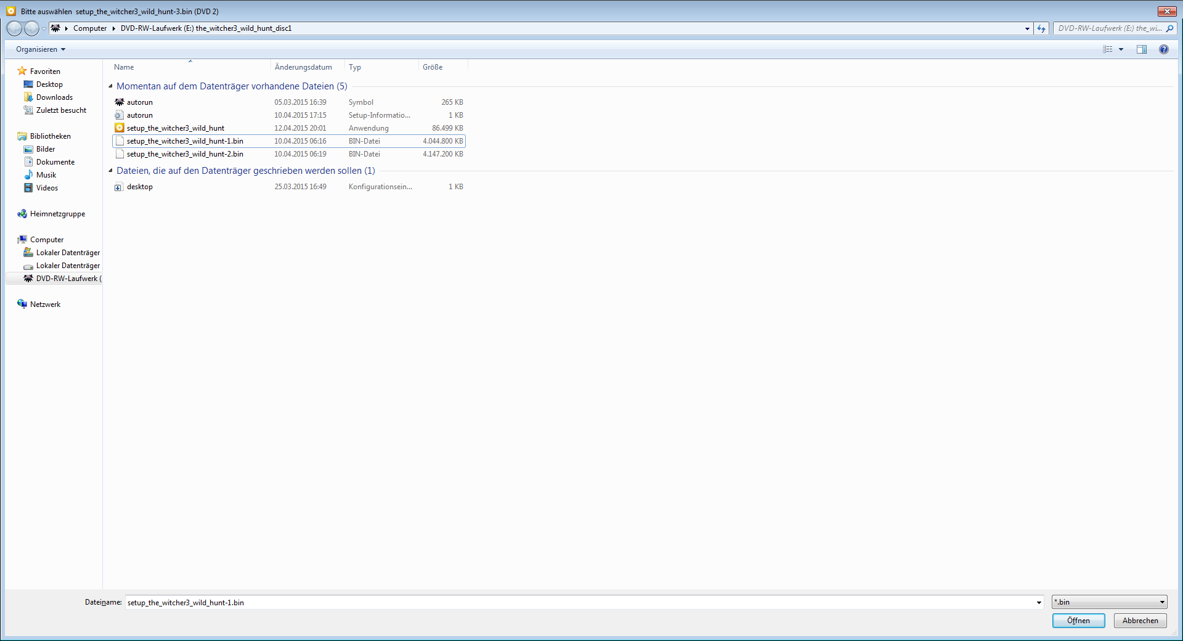Click the Favoriten star icon
Screen dimensions: 1183x641
point(22,71)
